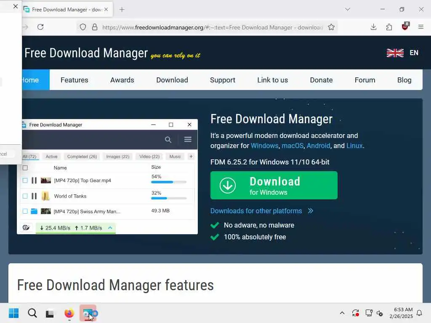The height and width of the screenshot is (323, 431).
Task: Open Windows taskbar search
Action: tap(32, 313)
